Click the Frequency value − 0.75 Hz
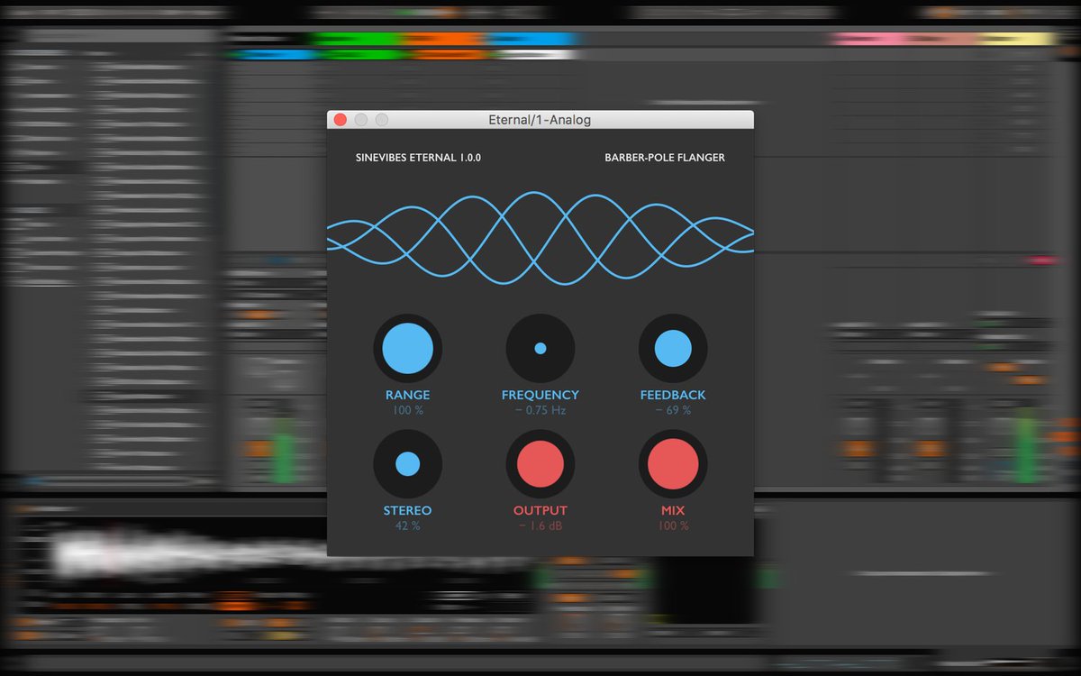1081x676 pixels. (540, 411)
